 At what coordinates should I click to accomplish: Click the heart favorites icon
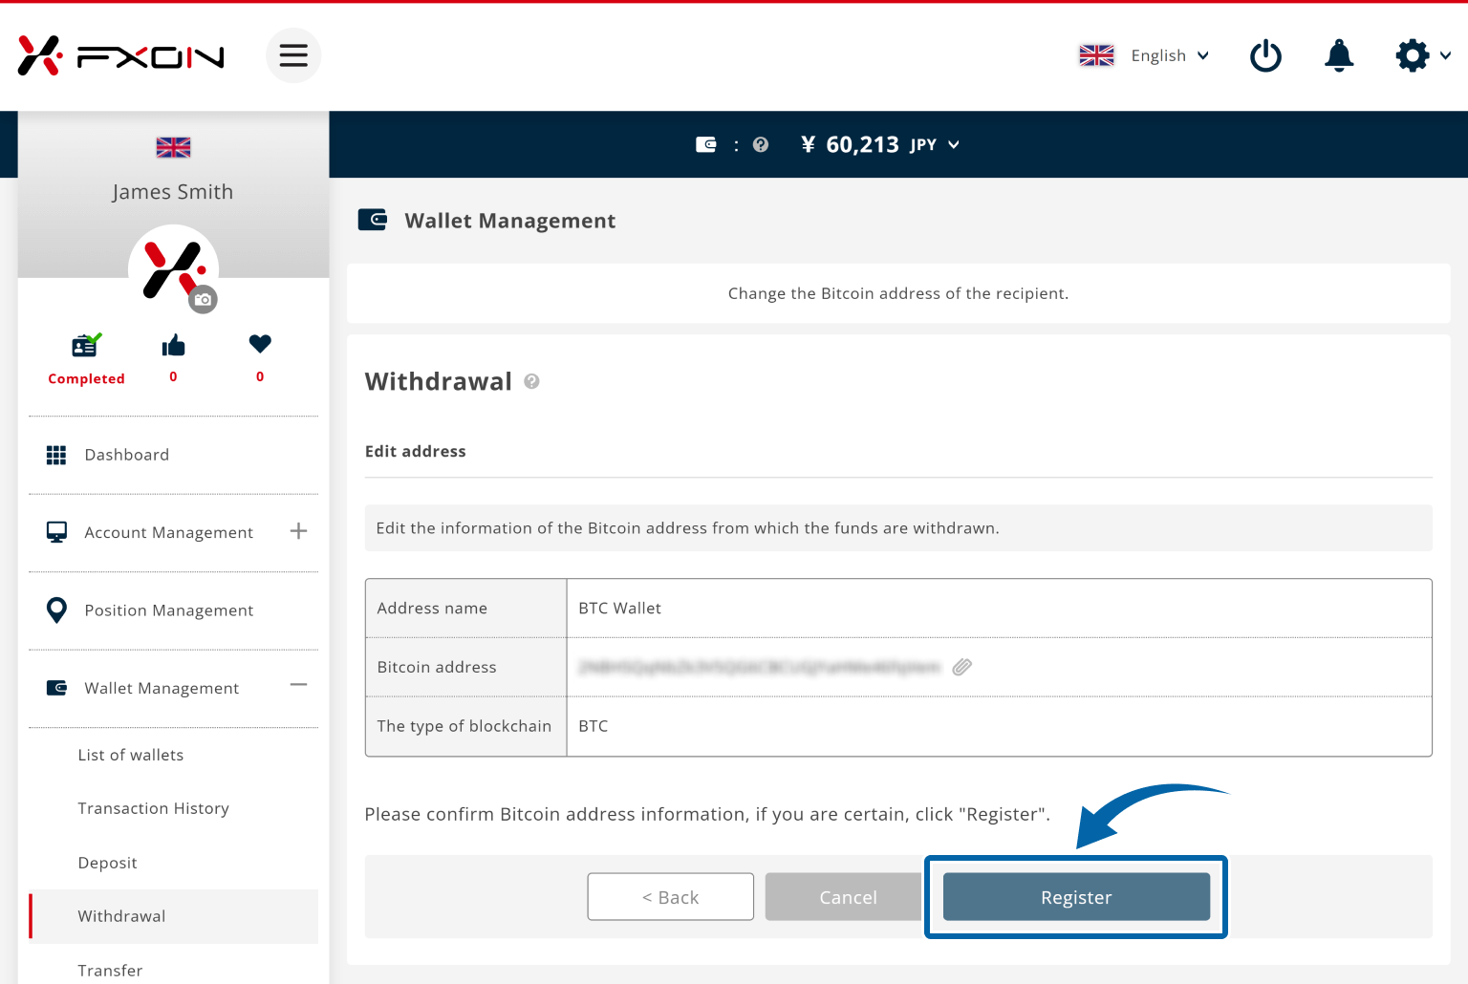[x=260, y=343]
